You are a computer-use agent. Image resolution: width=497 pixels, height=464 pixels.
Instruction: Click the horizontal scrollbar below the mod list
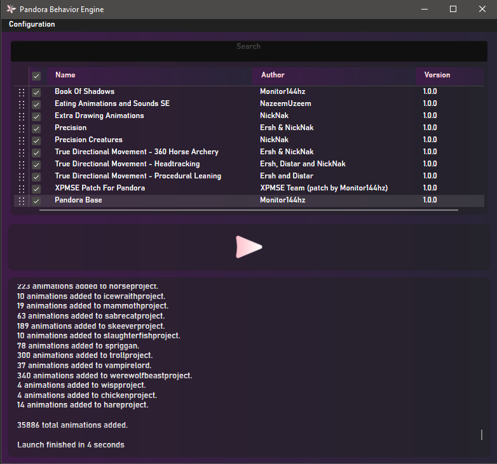pyautogui.click(x=248, y=210)
